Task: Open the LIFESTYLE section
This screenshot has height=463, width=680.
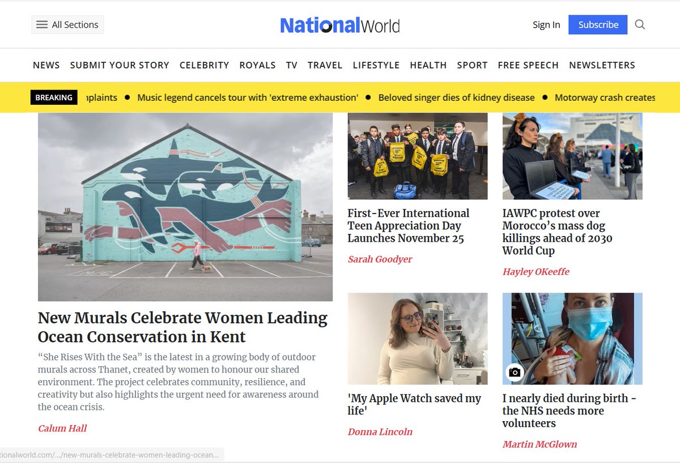Action: click(x=376, y=65)
